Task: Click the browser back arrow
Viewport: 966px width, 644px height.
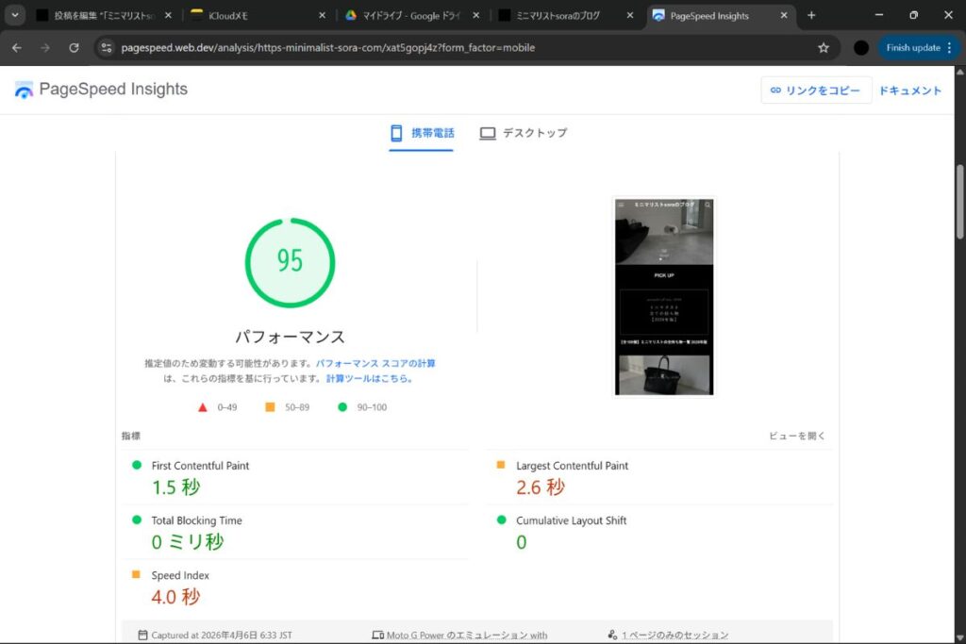Action: point(17,47)
